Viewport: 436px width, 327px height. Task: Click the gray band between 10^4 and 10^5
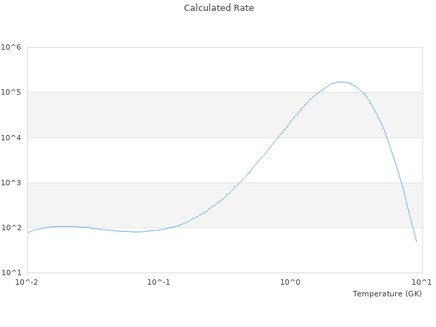pos(170,115)
